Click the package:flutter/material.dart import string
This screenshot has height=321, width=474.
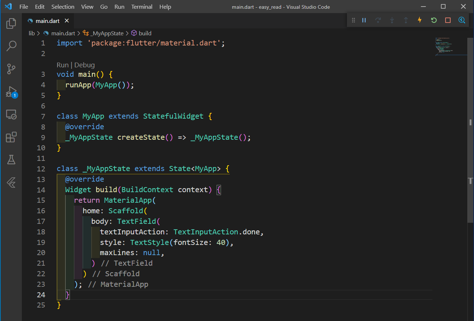[154, 43]
